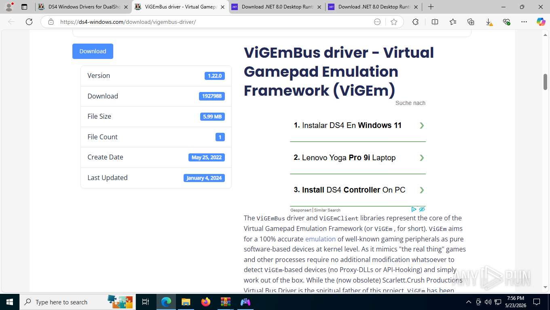Image resolution: width=550 pixels, height=310 pixels.
Task: Open Collections icon in toolbar
Action: (x=471, y=22)
